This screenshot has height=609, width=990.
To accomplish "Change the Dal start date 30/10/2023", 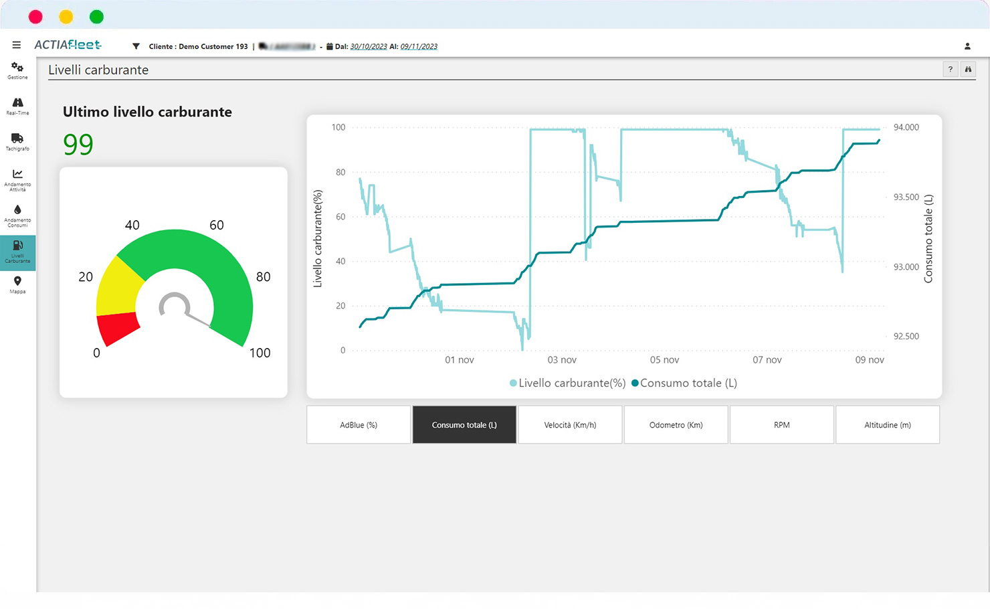I will coord(369,47).
